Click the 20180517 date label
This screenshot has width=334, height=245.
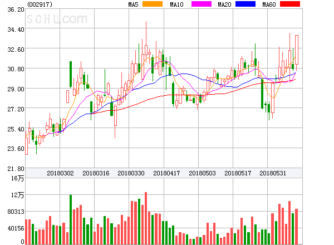coord(238,173)
